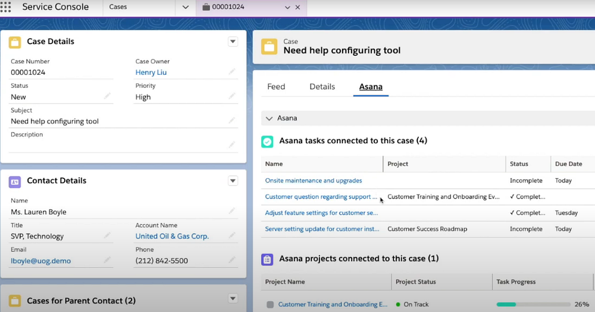Edit Case Owner pencil icon

[x=232, y=72]
